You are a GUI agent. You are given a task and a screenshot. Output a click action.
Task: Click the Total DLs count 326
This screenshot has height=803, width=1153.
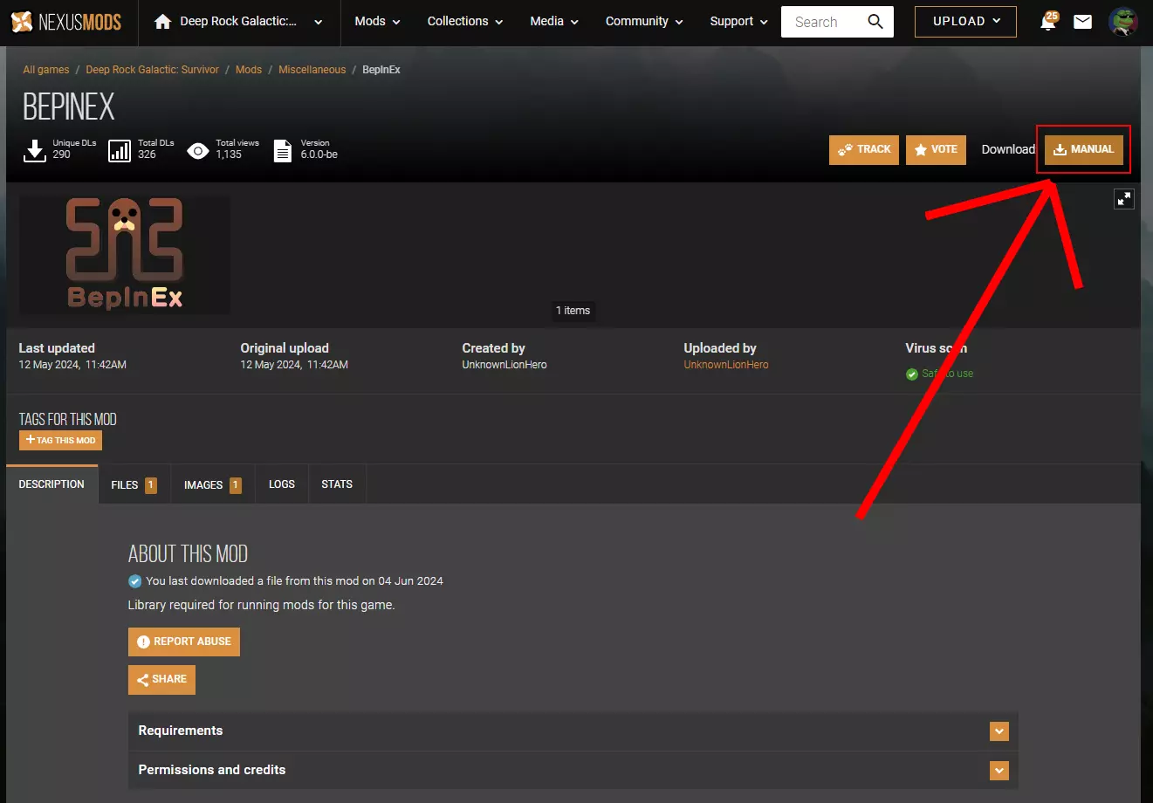[147, 154]
